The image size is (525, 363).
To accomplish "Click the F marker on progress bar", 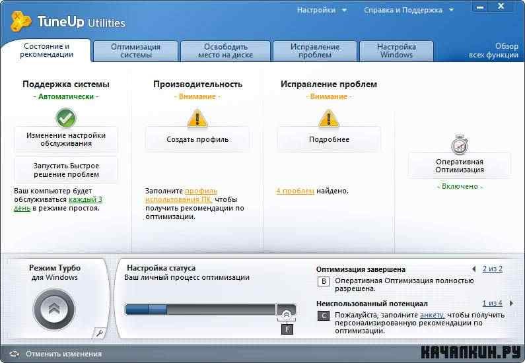I will point(287,329).
